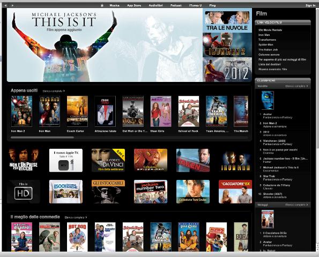Switch to the Audiolibri tab
The height and width of the screenshot is (257, 319).
[155, 5]
